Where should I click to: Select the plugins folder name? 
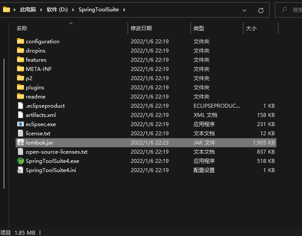coord(35,88)
